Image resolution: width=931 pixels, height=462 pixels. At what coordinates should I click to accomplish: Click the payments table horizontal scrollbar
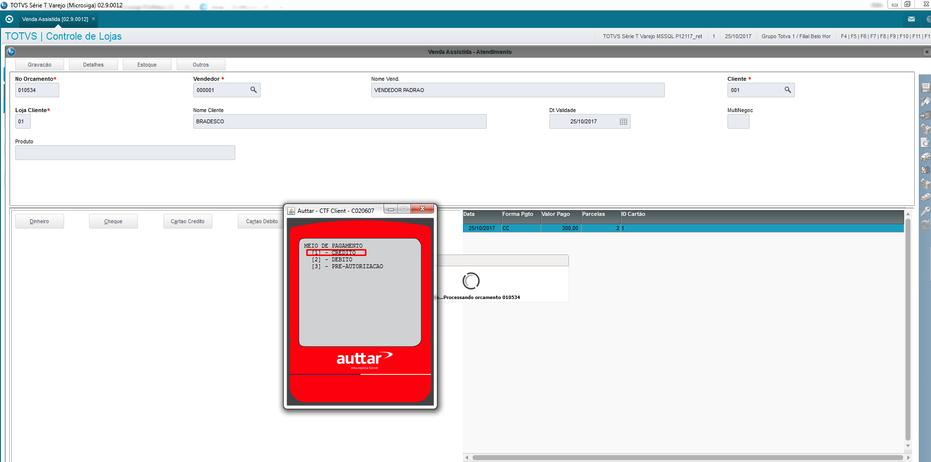point(687,458)
